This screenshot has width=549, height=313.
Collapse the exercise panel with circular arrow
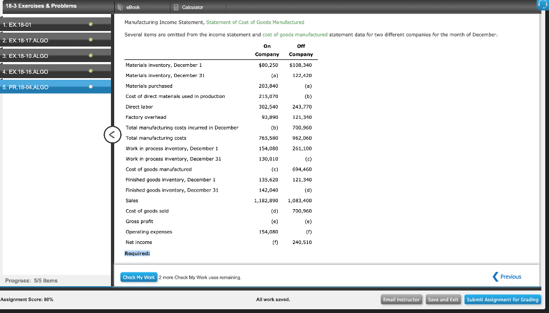pos(112,134)
